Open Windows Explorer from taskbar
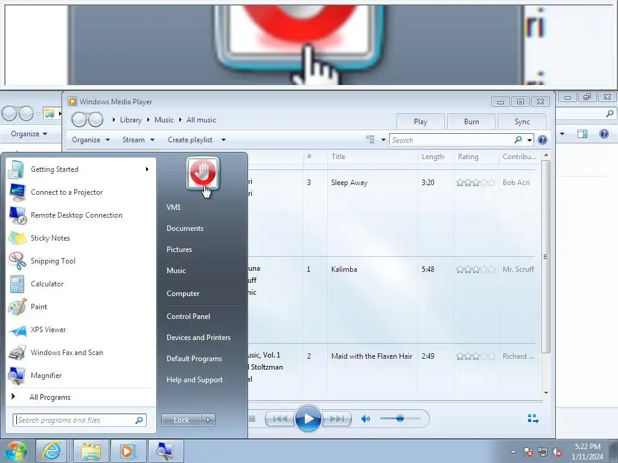This screenshot has height=463, width=618. [91, 451]
